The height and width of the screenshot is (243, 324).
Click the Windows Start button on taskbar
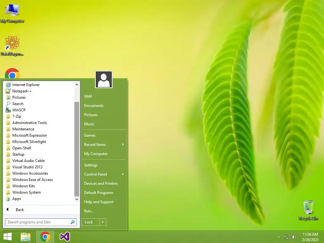point(8,237)
